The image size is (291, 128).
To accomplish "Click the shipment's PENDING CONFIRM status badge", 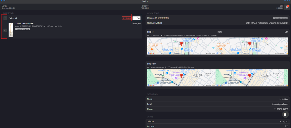I will pos(280,18).
